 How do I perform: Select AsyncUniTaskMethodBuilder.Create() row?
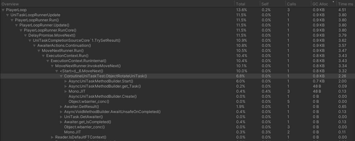pos(102,96)
